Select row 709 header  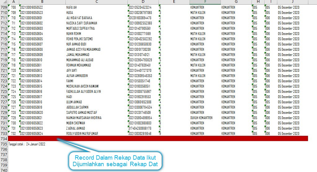point(4,7)
